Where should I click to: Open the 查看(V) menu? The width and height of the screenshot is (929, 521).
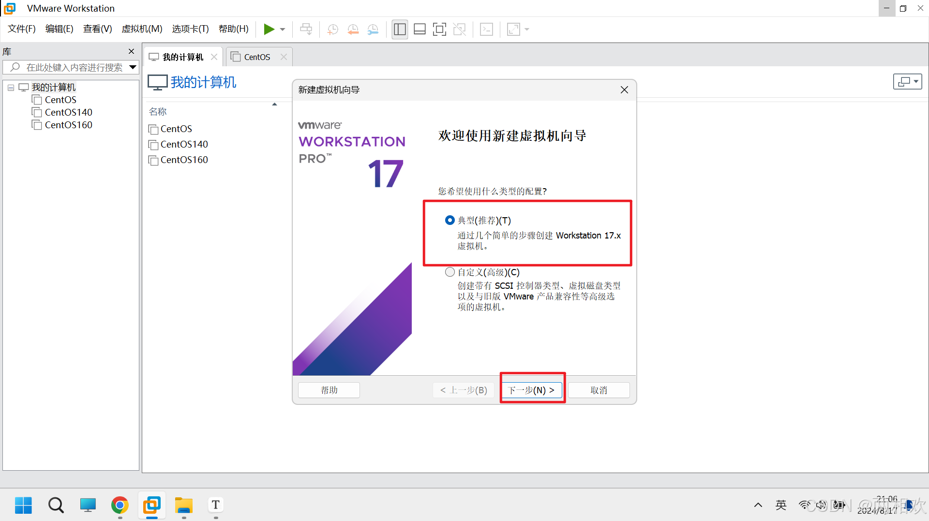[97, 29]
